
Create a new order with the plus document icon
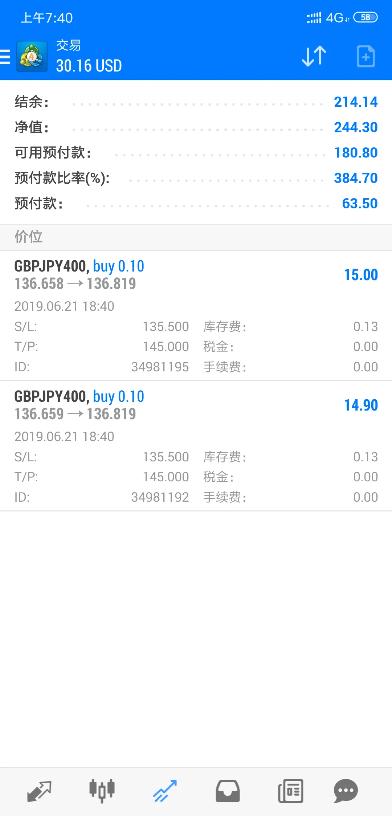(x=366, y=56)
